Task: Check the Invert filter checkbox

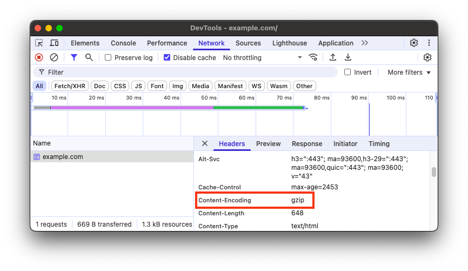Action: (347, 72)
